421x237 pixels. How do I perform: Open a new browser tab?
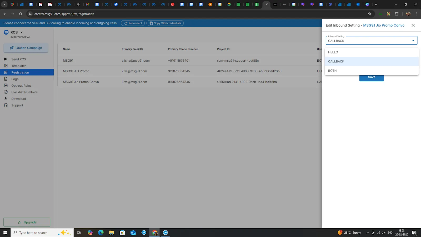coord(376,4)
